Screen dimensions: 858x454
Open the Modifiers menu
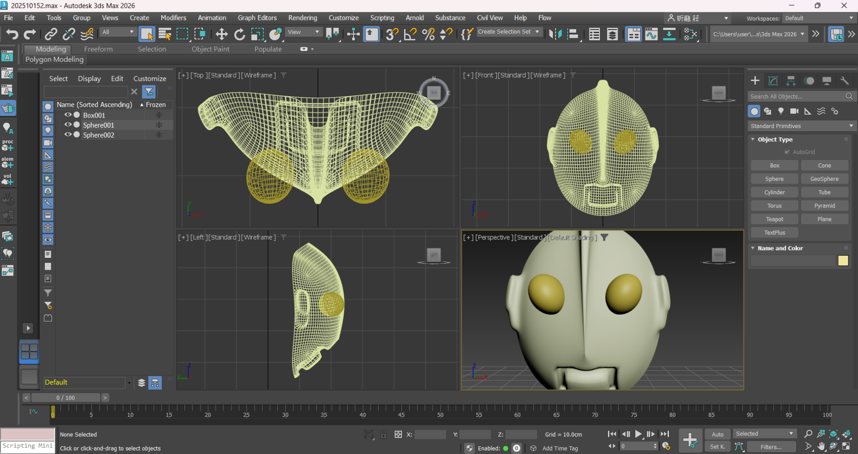click(173, 18)
